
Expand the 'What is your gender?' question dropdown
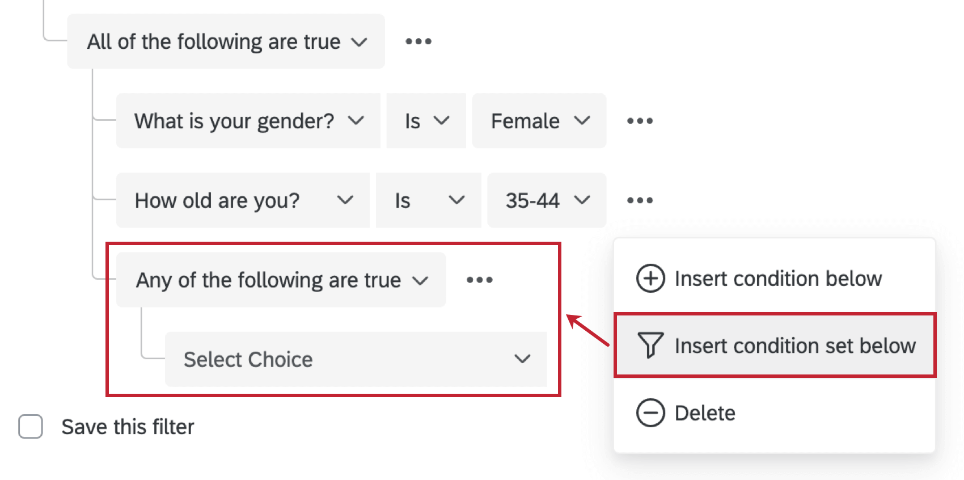coord(357,120)
